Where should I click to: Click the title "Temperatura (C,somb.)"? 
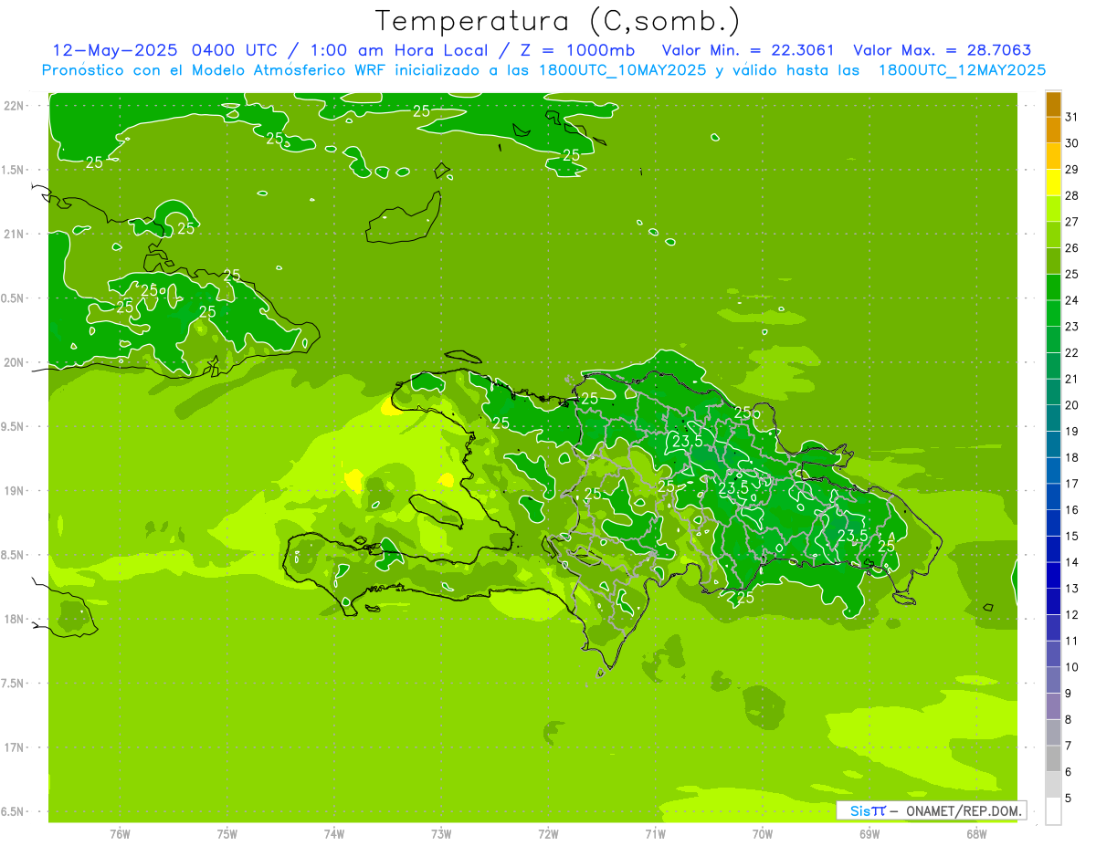click(x=558, y=21)
